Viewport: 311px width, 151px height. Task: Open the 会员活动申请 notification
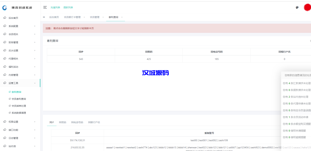[x=296, y=117]
